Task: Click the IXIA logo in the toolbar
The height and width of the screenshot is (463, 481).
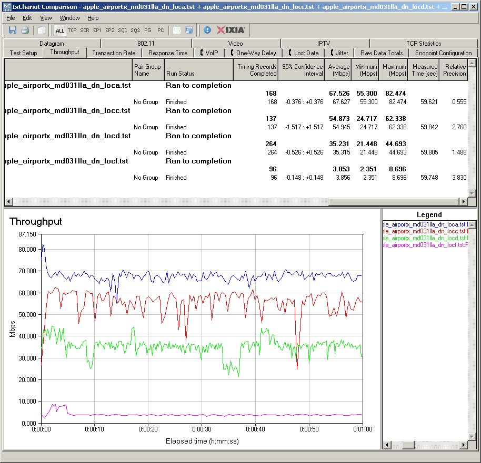Action: (x=231, y=30)
